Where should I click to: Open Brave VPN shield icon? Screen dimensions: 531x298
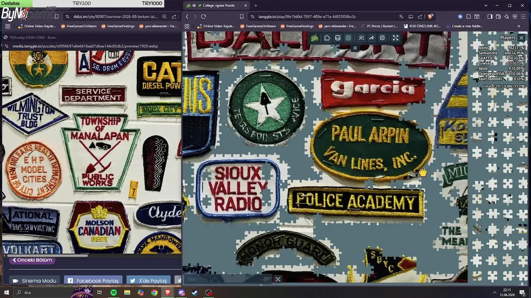pos(515,17)
